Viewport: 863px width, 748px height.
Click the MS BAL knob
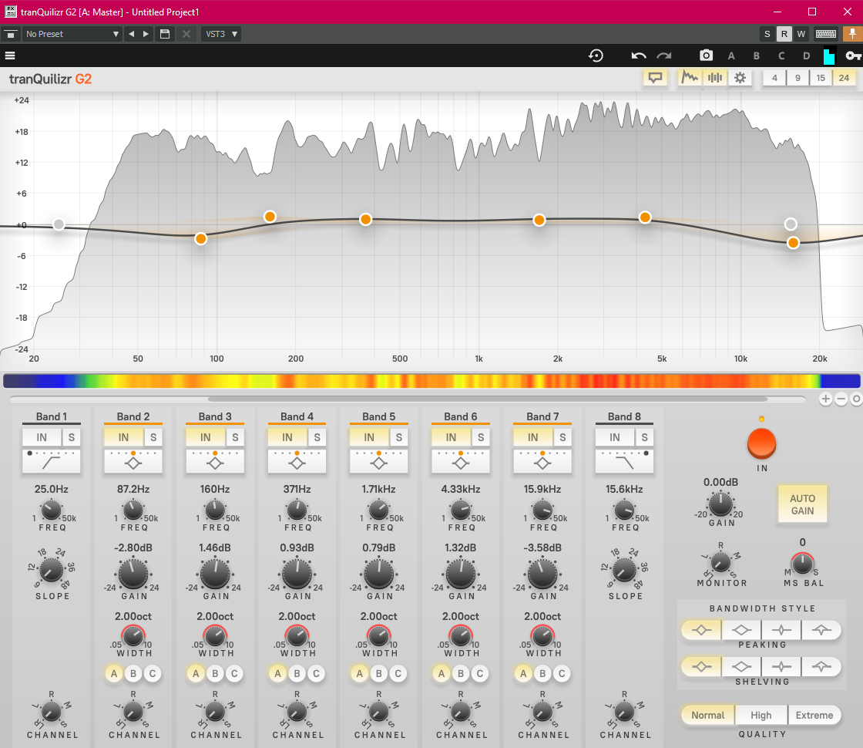pyautogui.click(x=802, y=564)
